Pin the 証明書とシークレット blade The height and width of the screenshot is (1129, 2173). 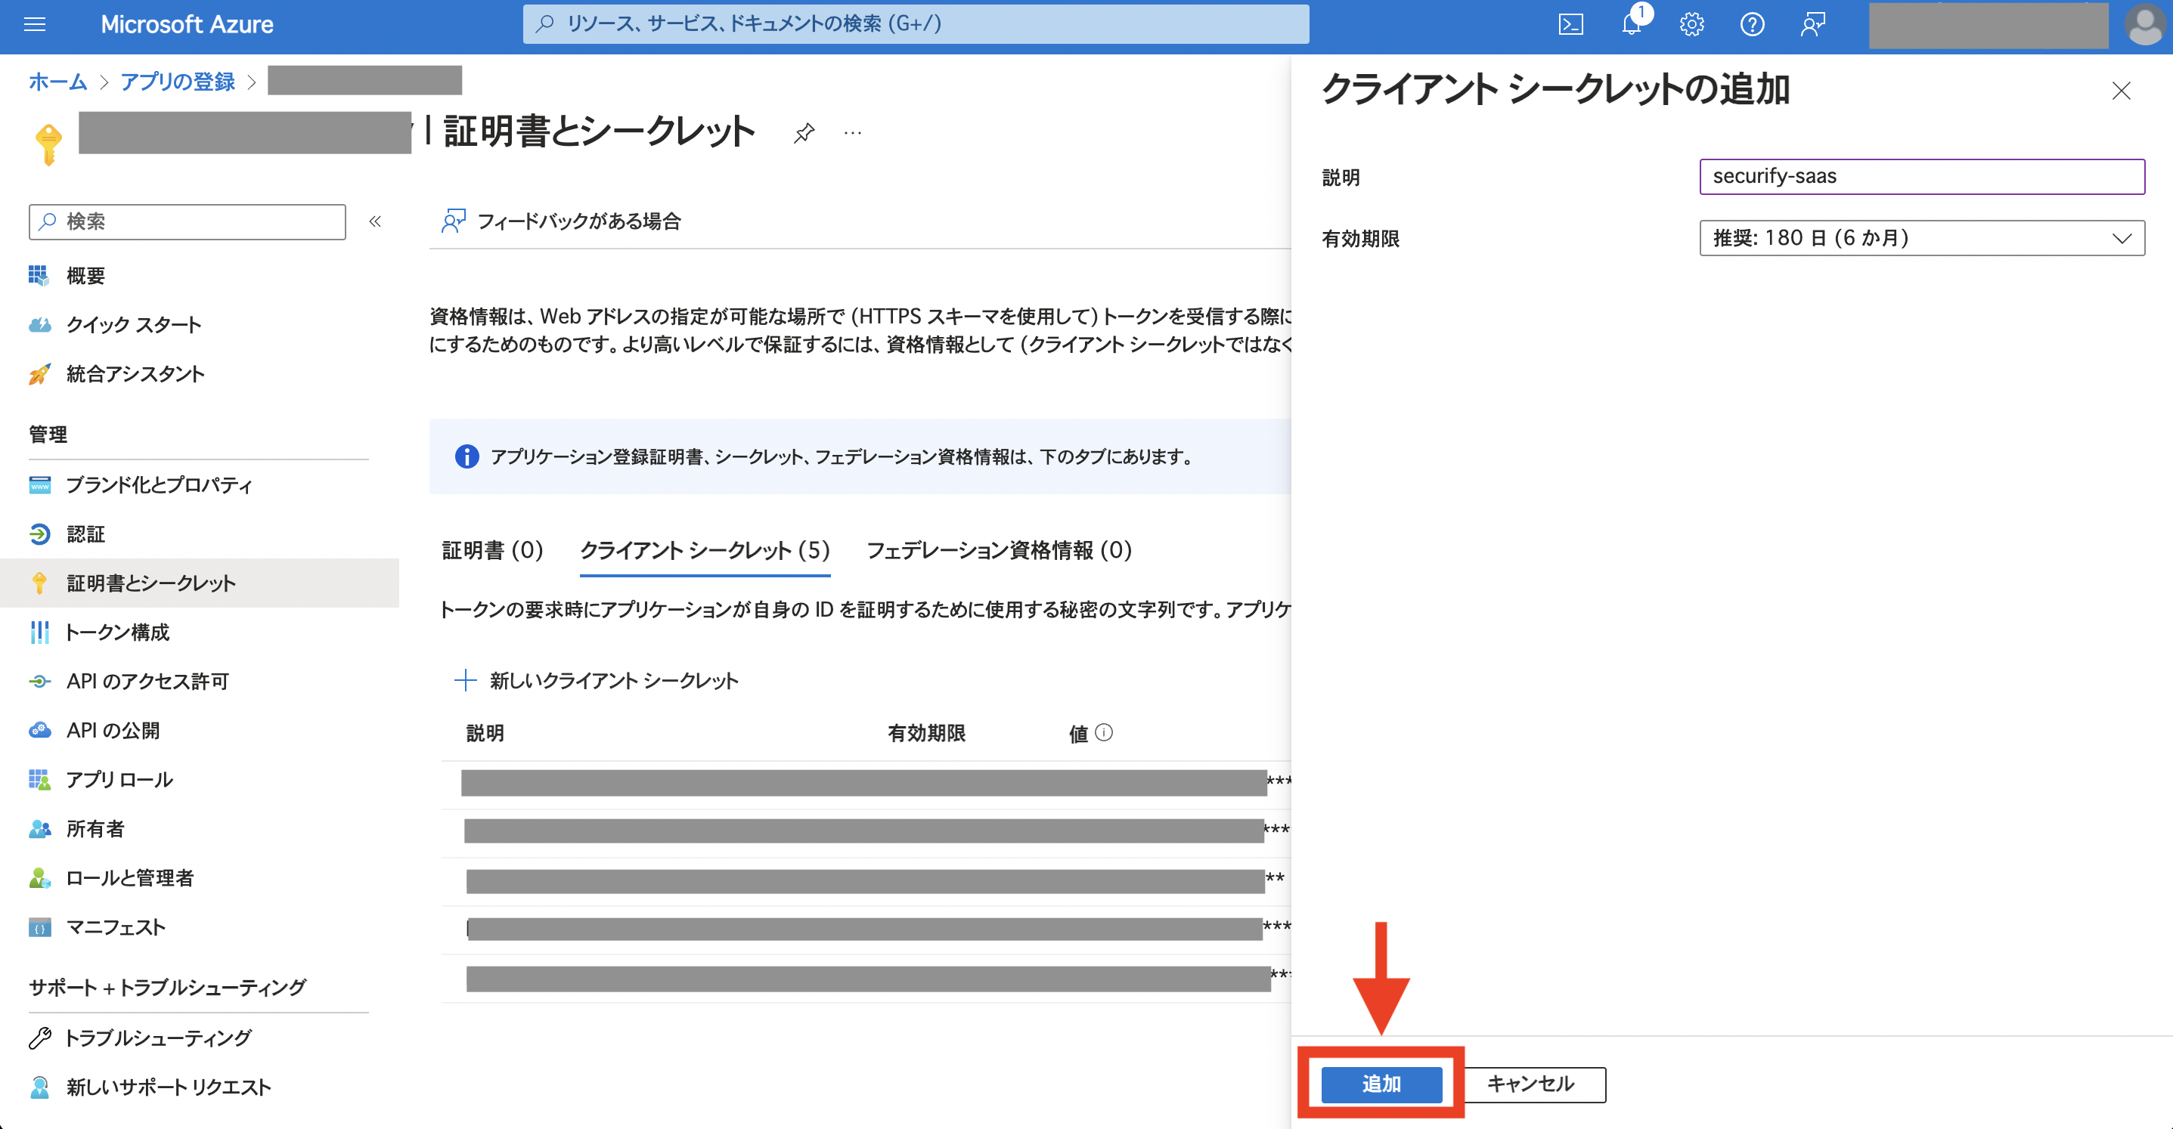tap(804, 132)
